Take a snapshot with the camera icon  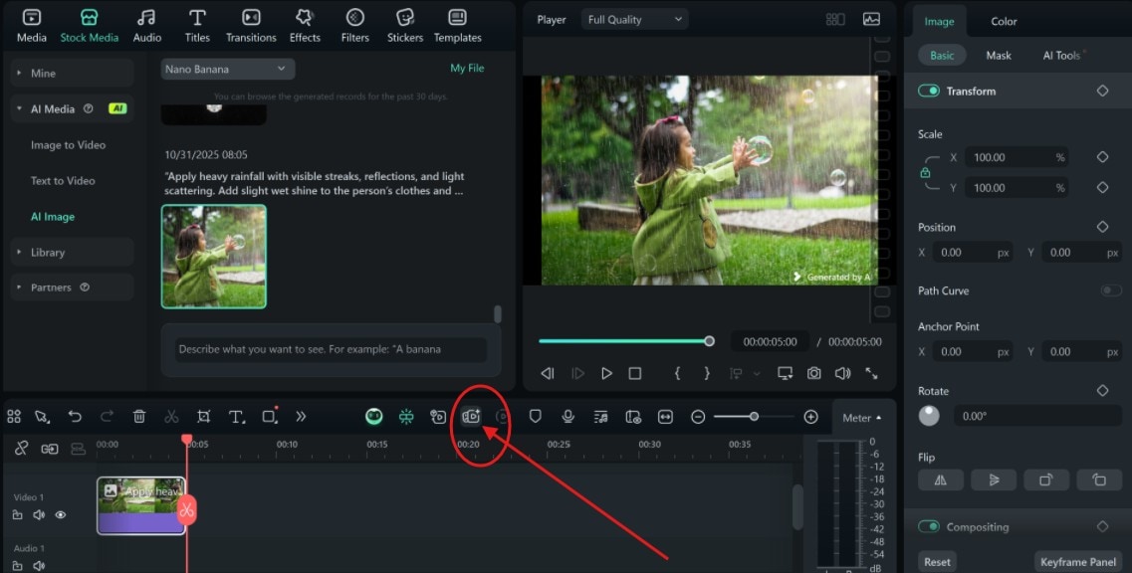[x=814, y=373]
